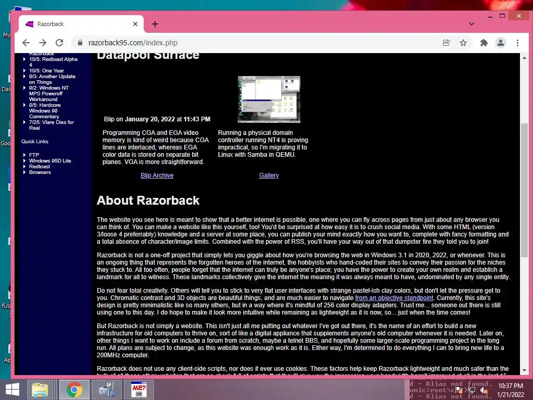Open the Blip Archive link

(157, 176)
